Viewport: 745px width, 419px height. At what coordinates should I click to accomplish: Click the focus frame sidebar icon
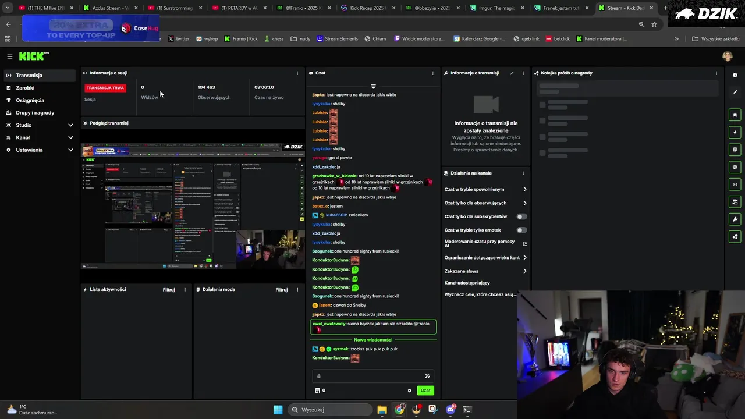(x=735, y=115)
